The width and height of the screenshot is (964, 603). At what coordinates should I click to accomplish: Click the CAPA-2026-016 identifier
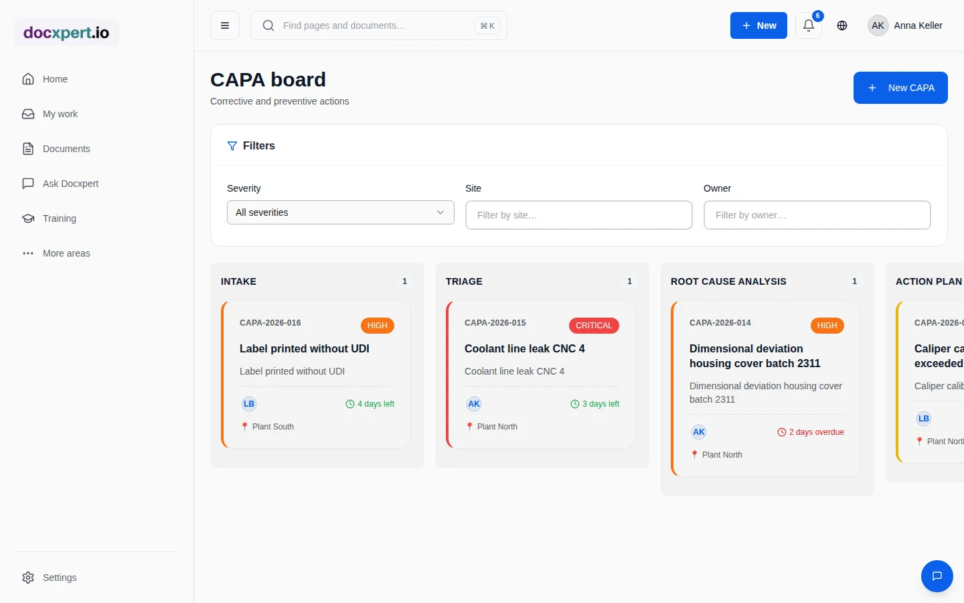click(x=270, y=323)
